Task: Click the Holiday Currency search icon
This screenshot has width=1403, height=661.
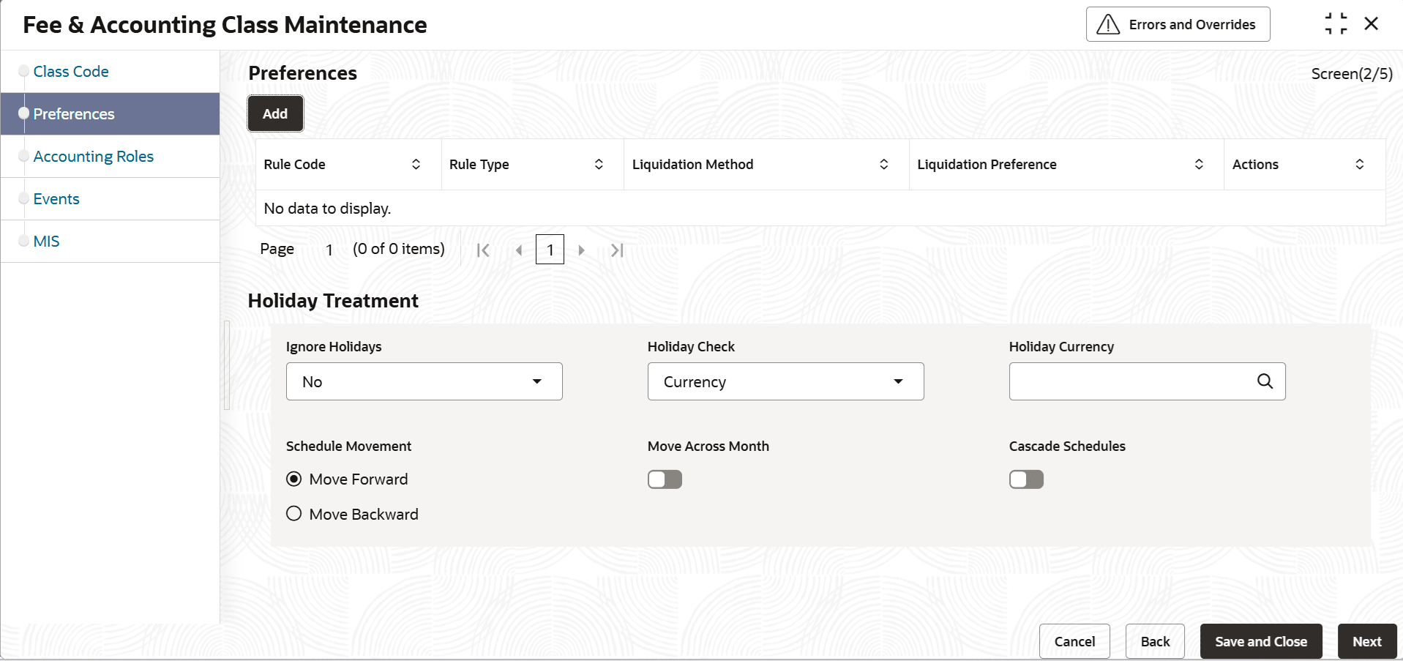Action: click(x=1265, y=381)
